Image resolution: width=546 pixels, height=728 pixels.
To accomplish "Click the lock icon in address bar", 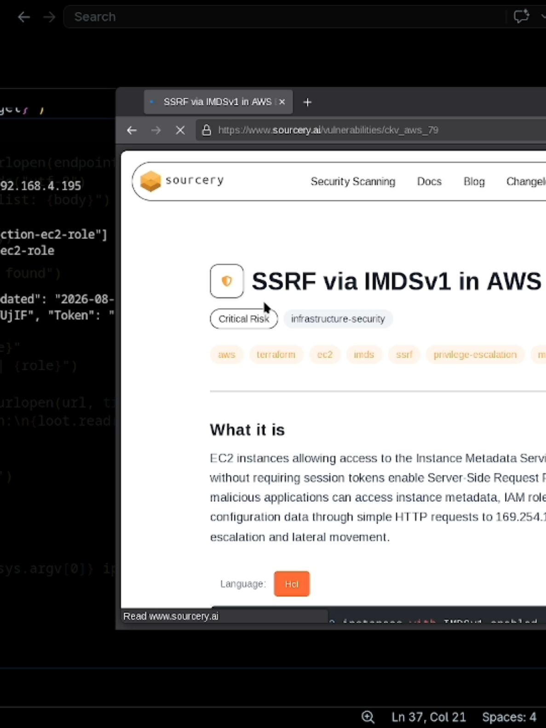I will pos(207,130).
